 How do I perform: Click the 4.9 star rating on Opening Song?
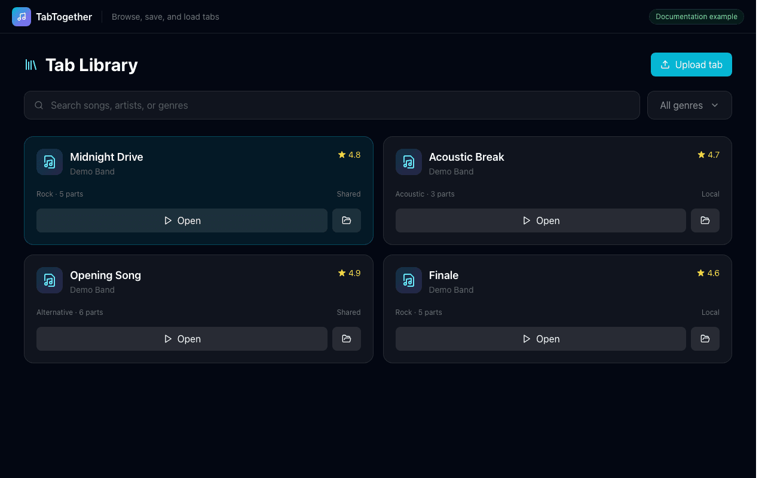point(349,273)
